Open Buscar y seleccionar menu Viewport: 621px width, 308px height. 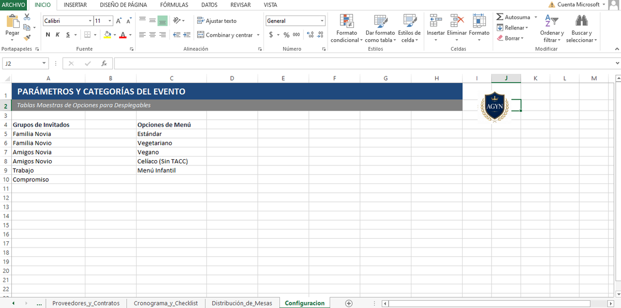coord(581,29)
